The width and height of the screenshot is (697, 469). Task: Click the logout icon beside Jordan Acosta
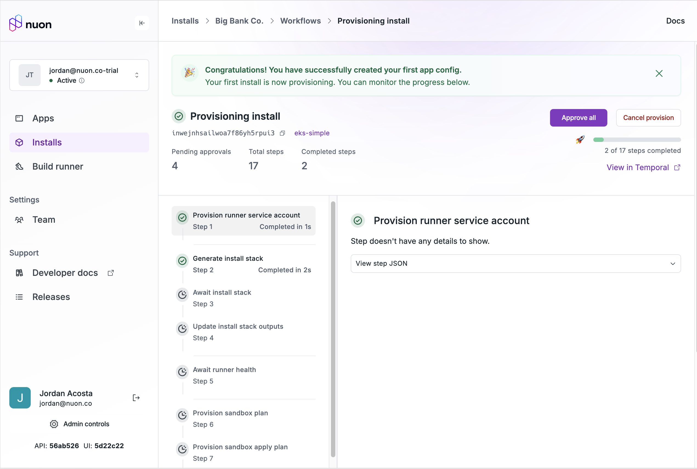136,397
